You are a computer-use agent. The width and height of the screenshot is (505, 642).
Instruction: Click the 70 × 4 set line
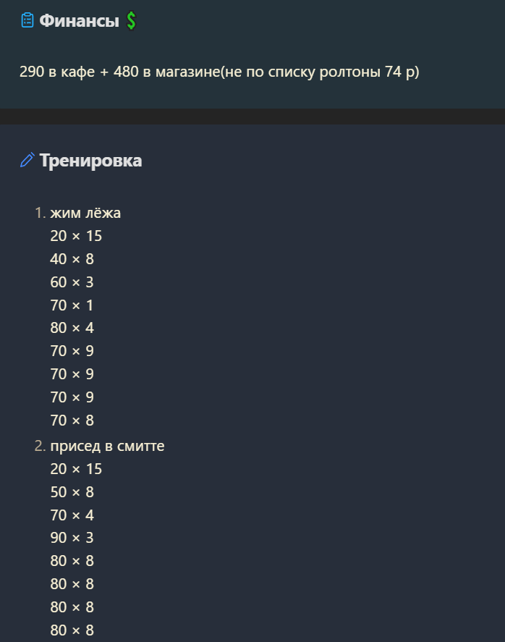72,515
